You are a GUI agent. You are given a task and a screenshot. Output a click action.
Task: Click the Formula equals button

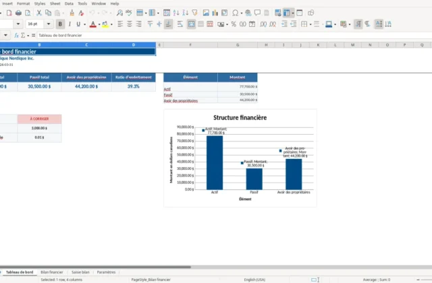click(33, 35)
